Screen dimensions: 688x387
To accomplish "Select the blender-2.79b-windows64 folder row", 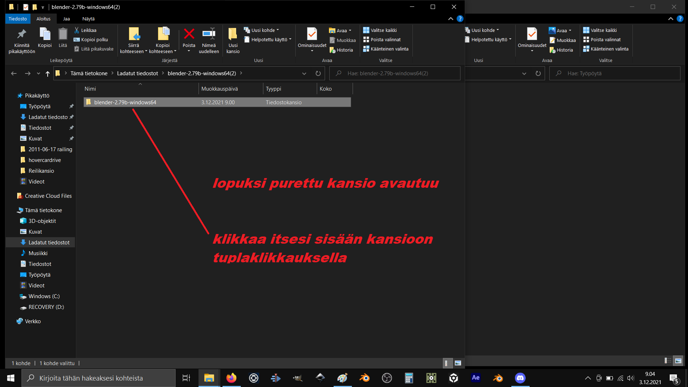I will pyautogui.click(x=125, y=102).
